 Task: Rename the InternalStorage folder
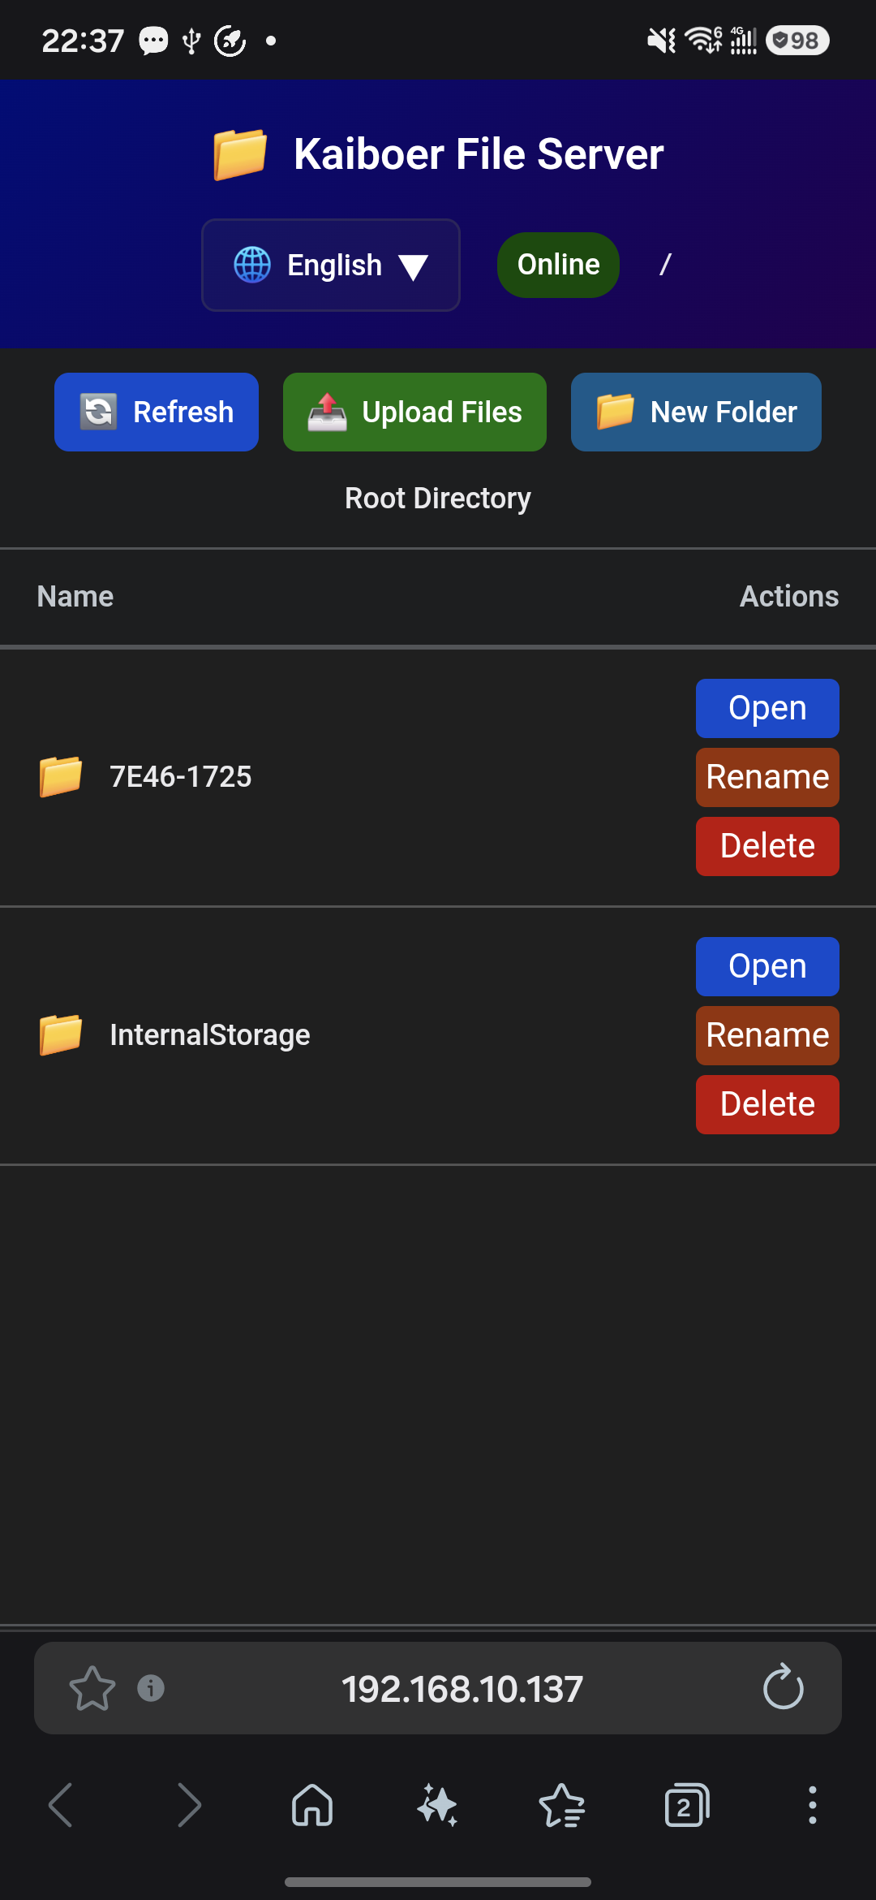(767, 1035)
